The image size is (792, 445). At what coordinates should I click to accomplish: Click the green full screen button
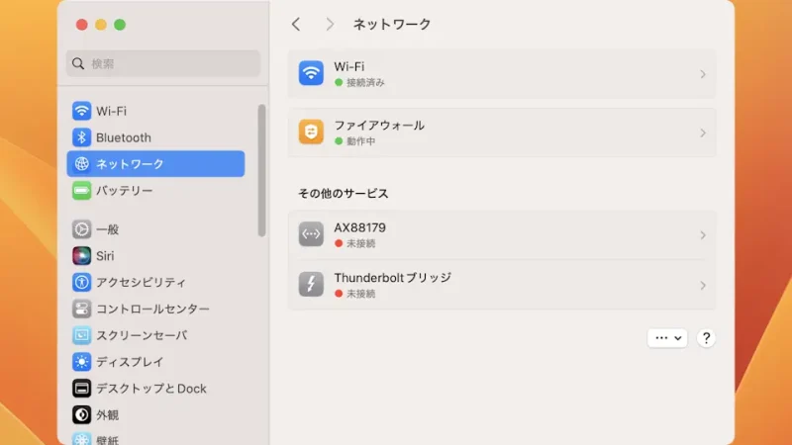tap(120, 25)
